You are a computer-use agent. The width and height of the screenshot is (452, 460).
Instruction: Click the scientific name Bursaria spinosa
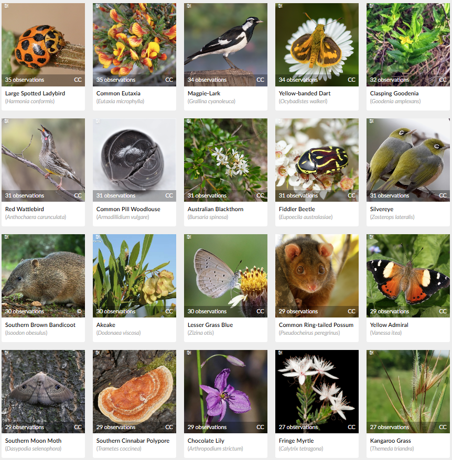(208, 217)
